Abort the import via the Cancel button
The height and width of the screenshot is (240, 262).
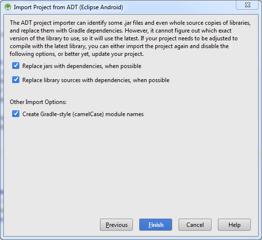tap(195, 224)
